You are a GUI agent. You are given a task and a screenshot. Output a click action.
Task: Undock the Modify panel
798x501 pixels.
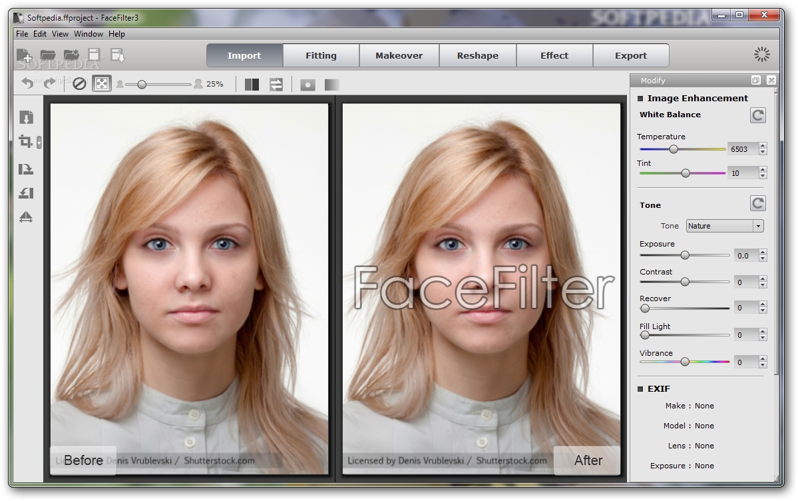[756, 80]
